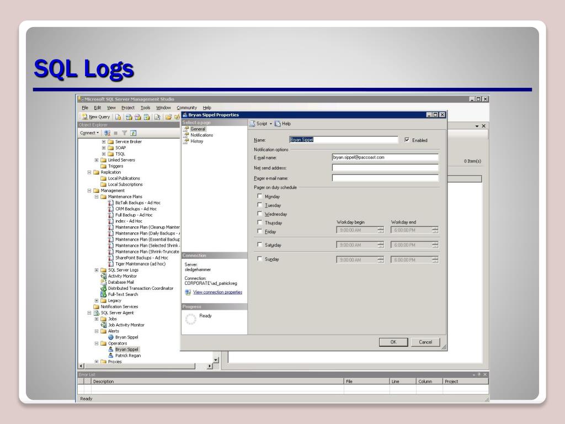The image size is (565, 424).
Task: Select the Distributed Transaction Coordinator icon
Action: [103, 288]
